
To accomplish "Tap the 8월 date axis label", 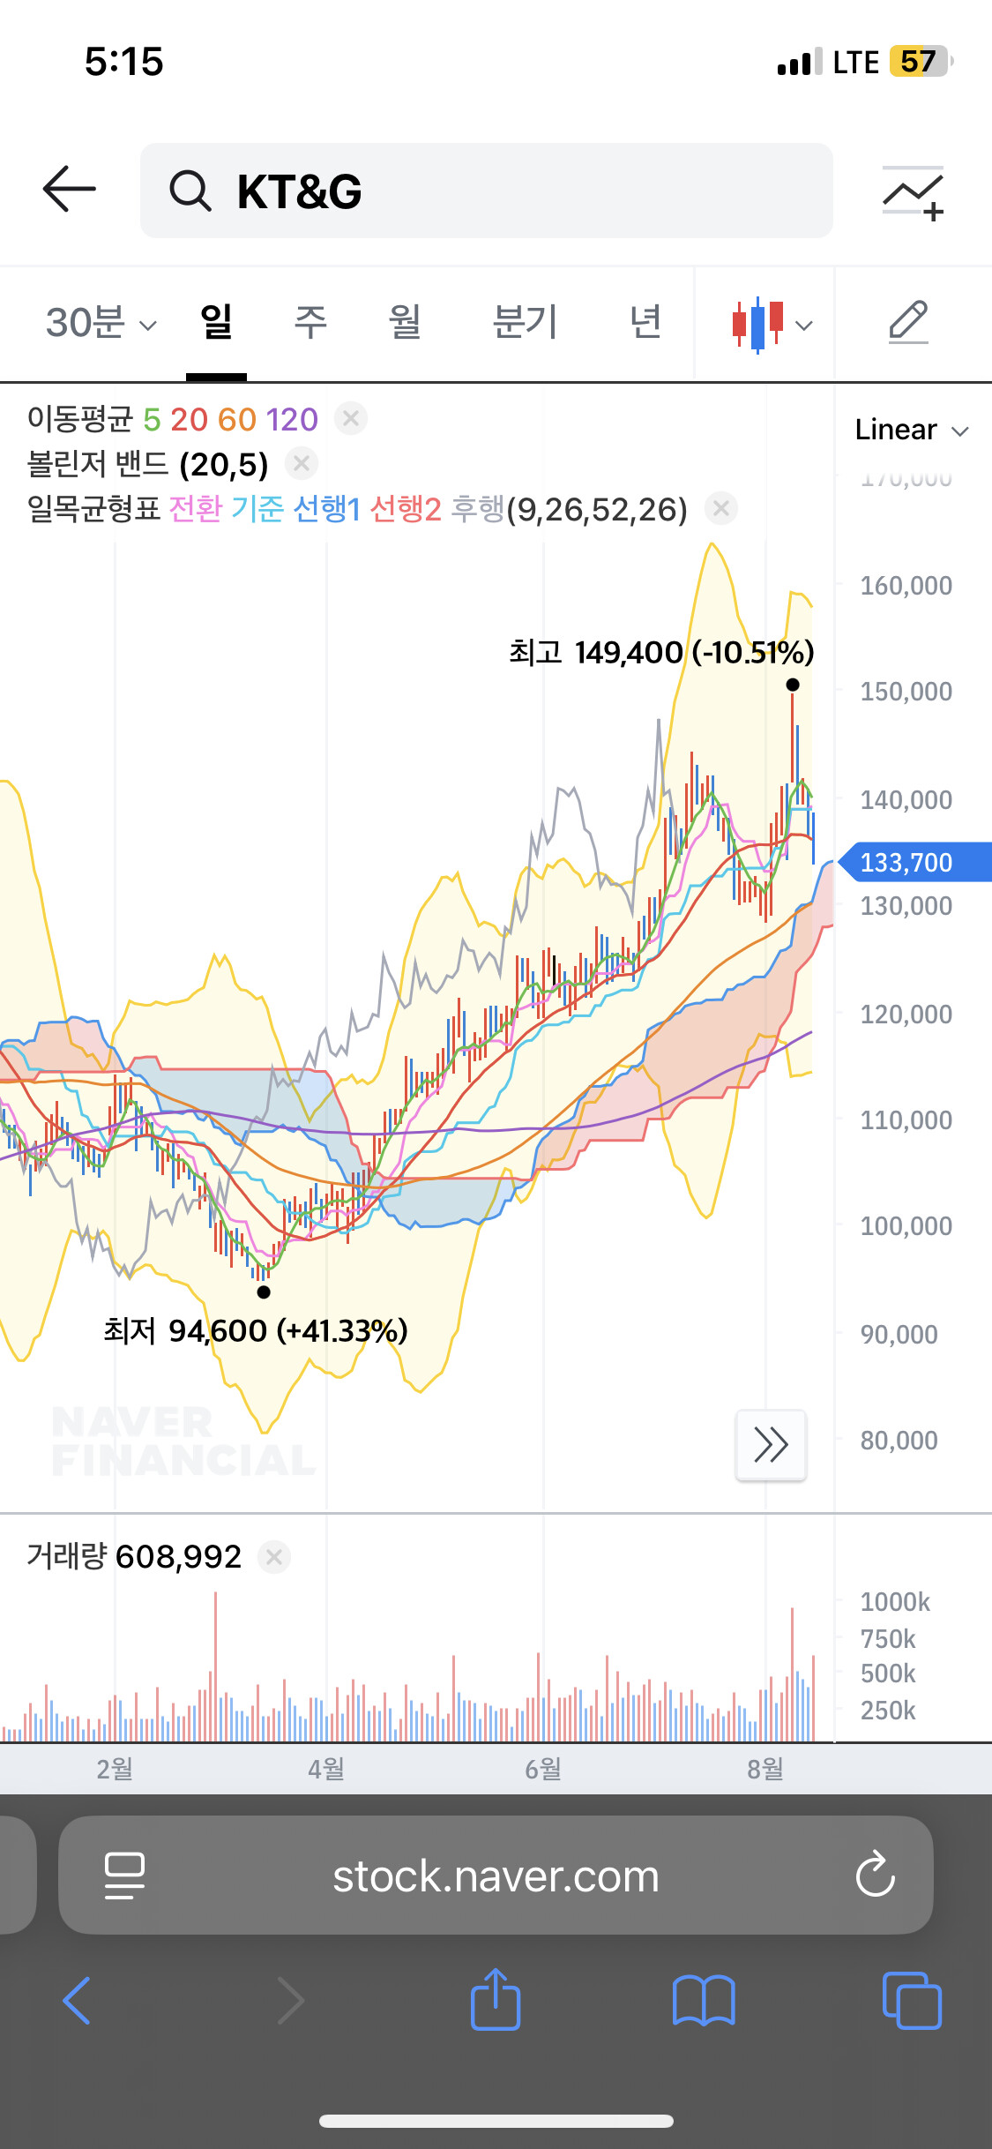I will pos(765,1769).
